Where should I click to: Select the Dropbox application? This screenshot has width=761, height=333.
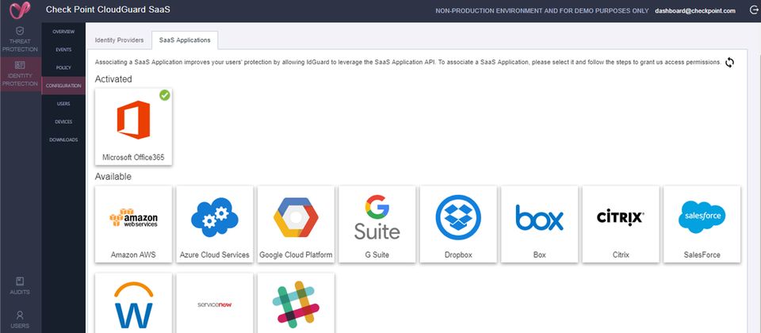tap(458, 224)
